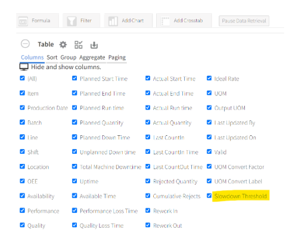
Task: Uncheck the (All) columns checkbox
Action: pyautogui.click(x=22, y=78)
